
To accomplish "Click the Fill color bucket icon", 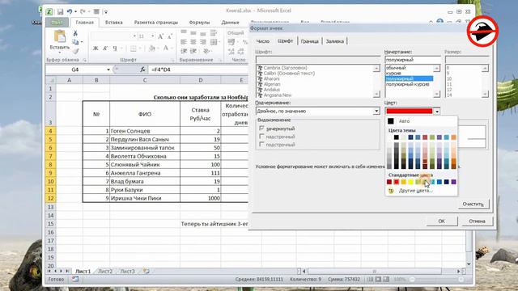I will [x=151, y=48].
